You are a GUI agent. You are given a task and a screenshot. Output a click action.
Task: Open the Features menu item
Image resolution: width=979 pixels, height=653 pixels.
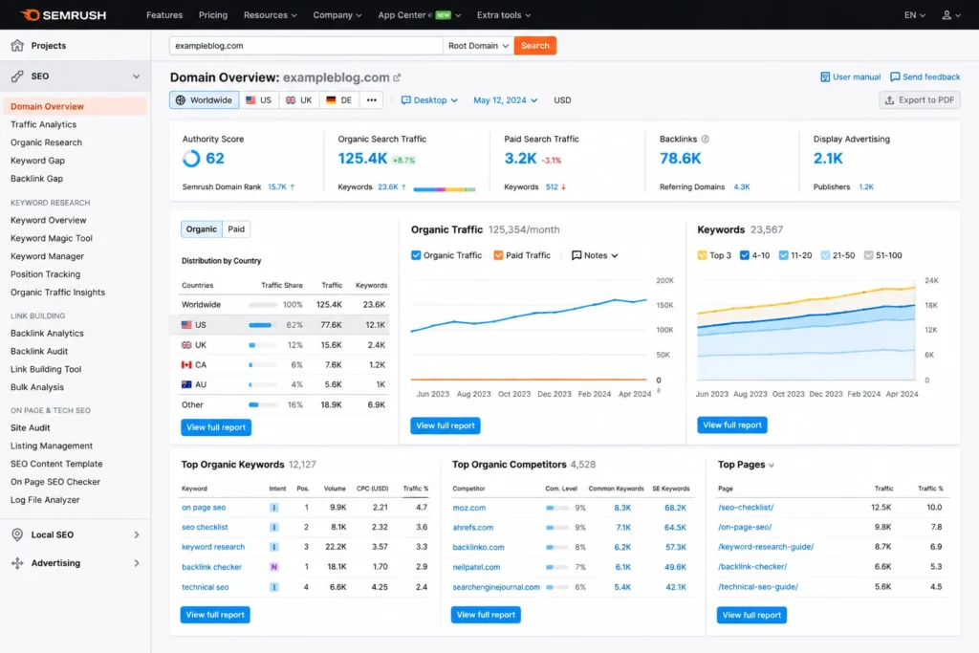pos(164,15)
